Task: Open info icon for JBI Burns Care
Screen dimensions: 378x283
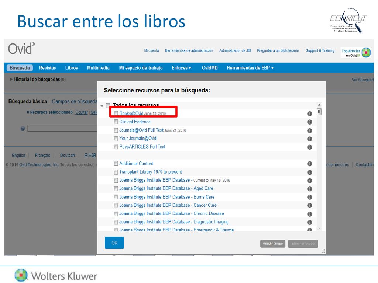Action: pos(310,197)
